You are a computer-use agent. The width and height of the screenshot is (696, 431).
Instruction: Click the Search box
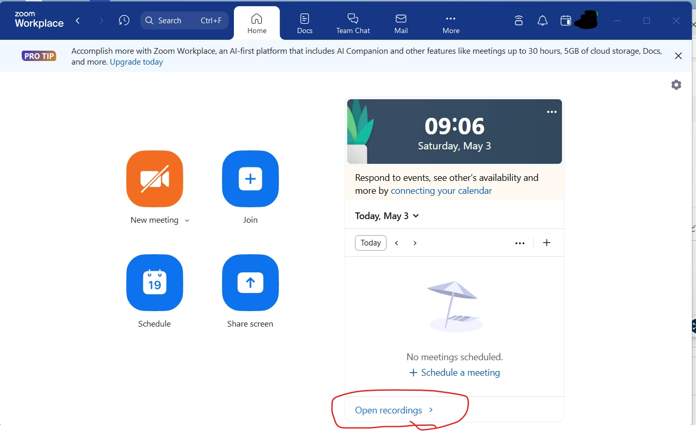pyautogui.click(x=184, y=21)
